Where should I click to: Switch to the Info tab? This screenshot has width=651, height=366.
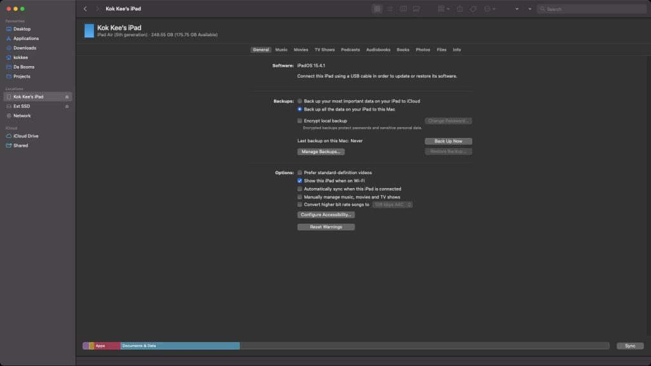click(456, 50)
